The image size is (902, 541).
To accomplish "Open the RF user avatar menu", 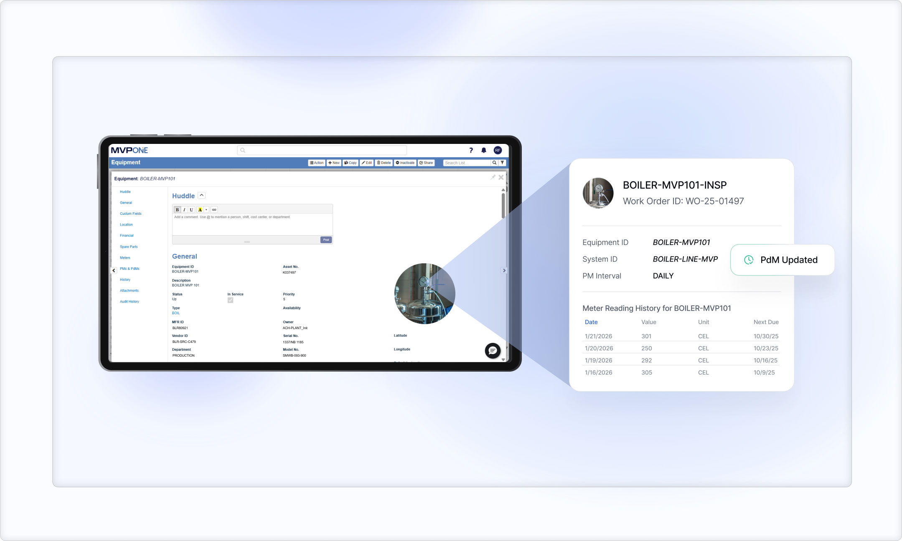I will coord(498,150).
